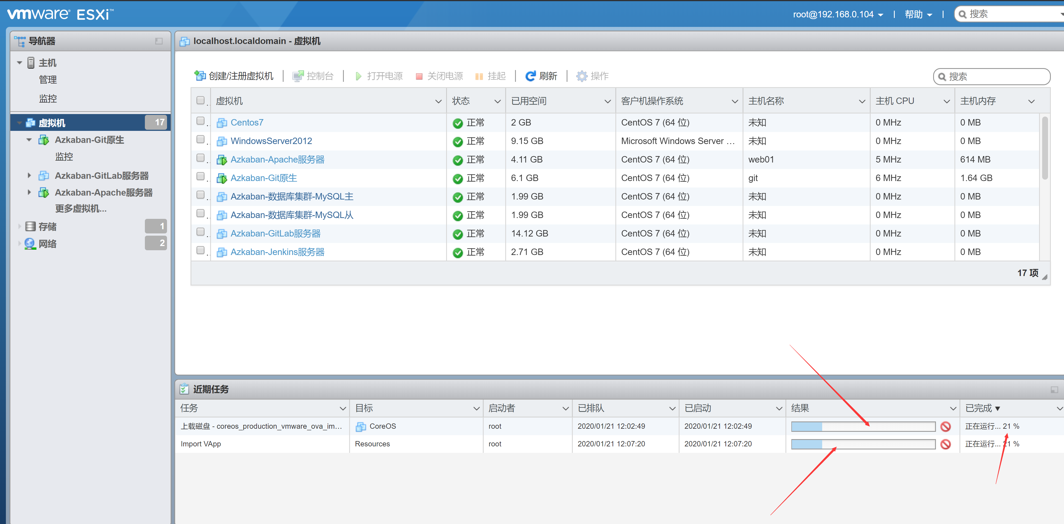Click the Navigator tree icon in header
Viewport: 1064px width, 524px height.
pos(19,41)
